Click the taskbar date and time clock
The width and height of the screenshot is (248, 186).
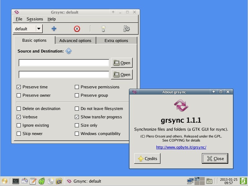(229, 181)
